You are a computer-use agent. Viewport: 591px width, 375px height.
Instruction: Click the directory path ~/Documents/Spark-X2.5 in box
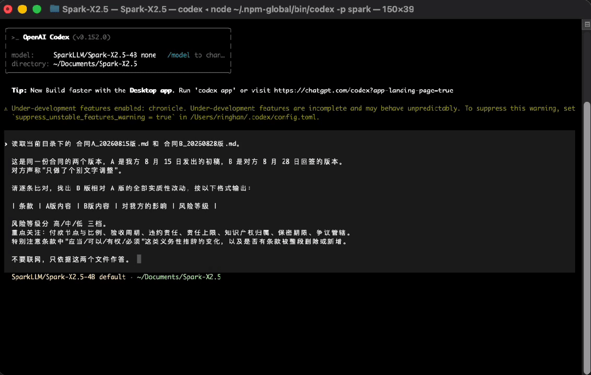pos(95,64)
